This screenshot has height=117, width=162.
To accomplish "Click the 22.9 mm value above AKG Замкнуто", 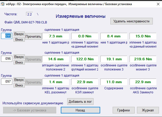I will (x=143, y=82).
